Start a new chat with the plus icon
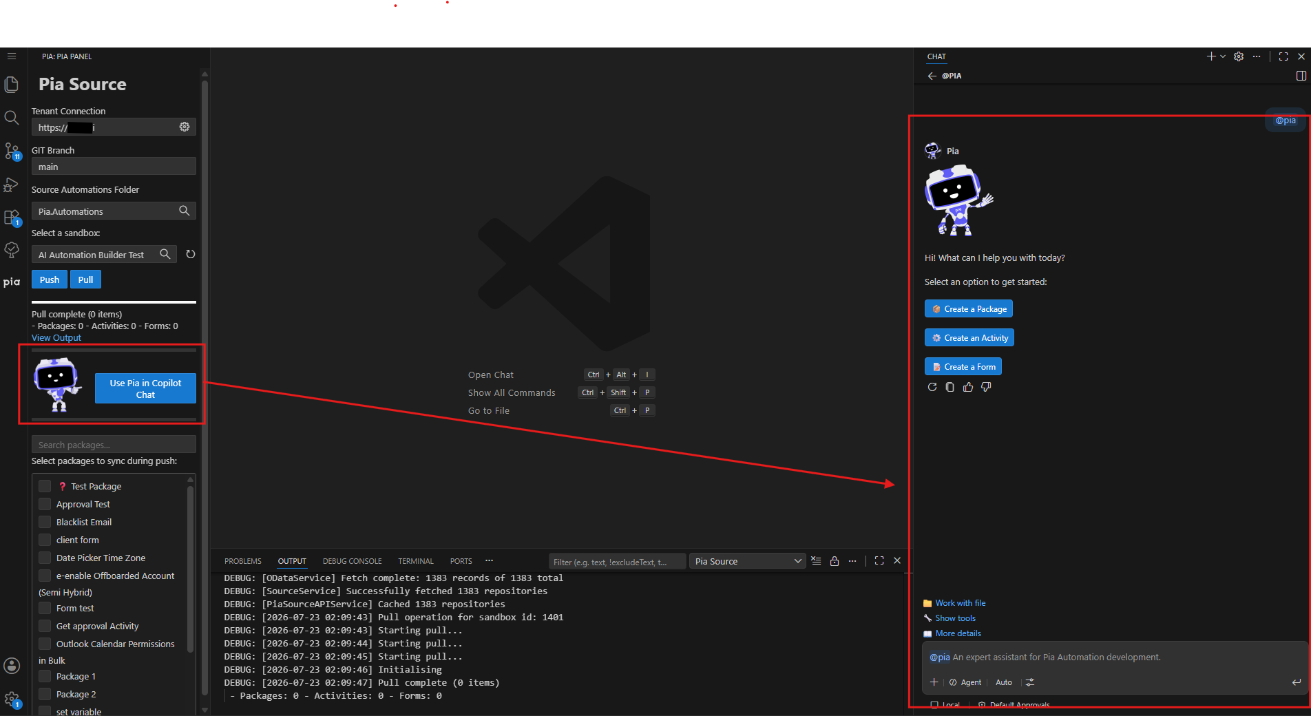 [x=1211, y=56]
